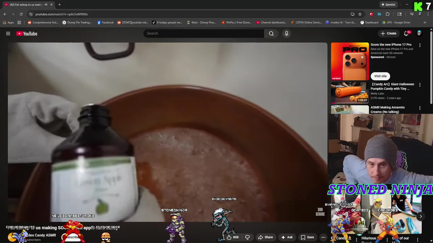Open more actions ellipsis below video
The width and height of the screenshot is (433, 243).
click(x=323, y=237)
